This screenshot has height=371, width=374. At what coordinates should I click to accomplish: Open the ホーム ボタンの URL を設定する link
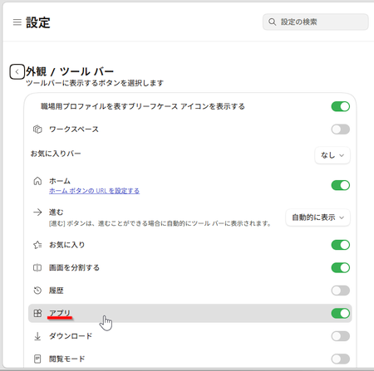(94, 191)
